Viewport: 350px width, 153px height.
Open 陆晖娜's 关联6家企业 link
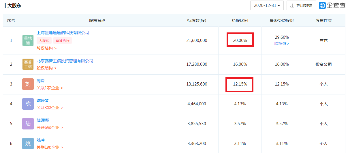click(50, 127)
